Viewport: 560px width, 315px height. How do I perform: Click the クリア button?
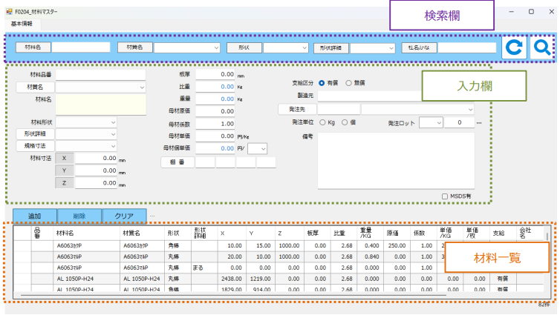pyautogui.click(x=124, y=216)
